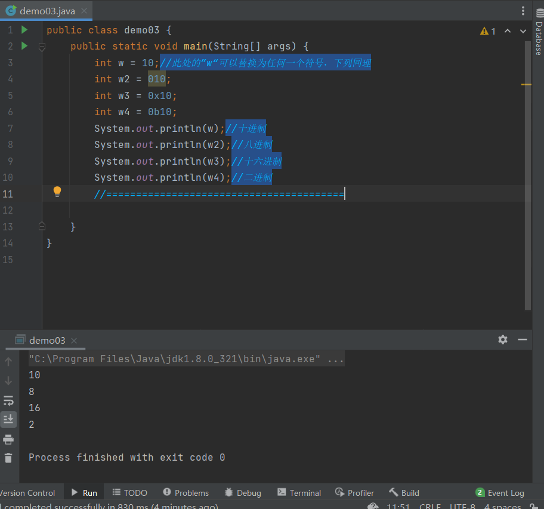The width and height of the screenshot is (544, 509).
Task: Switch to the Terminal tool window tab
Action: pos(299,493)
